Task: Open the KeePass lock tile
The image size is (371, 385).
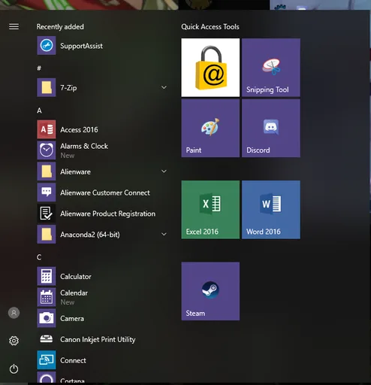Action: [210, 68]
